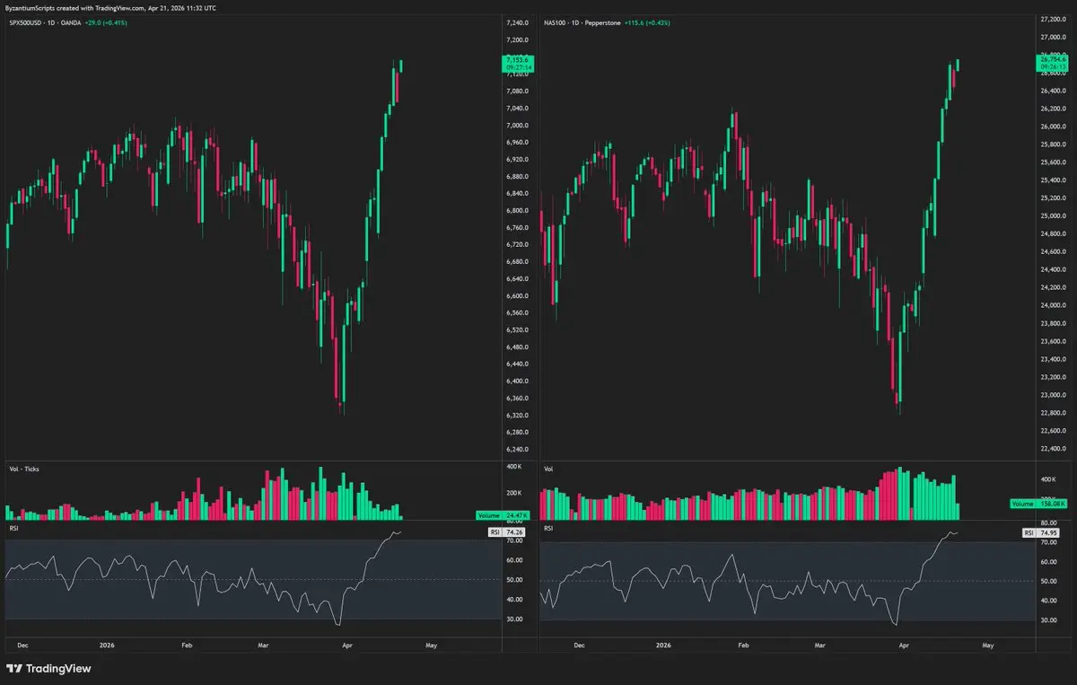Click the RSI label in the SPX500USD pane
Screen dimensions: 1077x685
(12, 528)
